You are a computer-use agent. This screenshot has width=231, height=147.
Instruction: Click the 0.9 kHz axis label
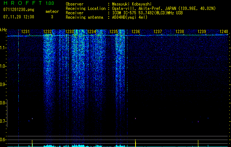3,85
